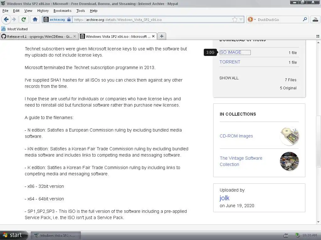The width and height of the screenshot is (321, 240).
Task: Click the URL address field
Action: click(x=153, y=20)
